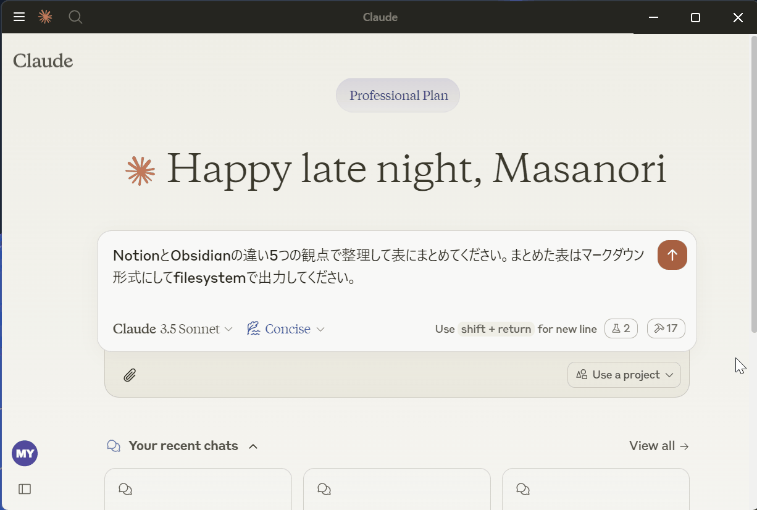The height and width of the screenshot is (510, 757).
Task: Toggle the sidebar panel icon
Action: tap(25, 489)
